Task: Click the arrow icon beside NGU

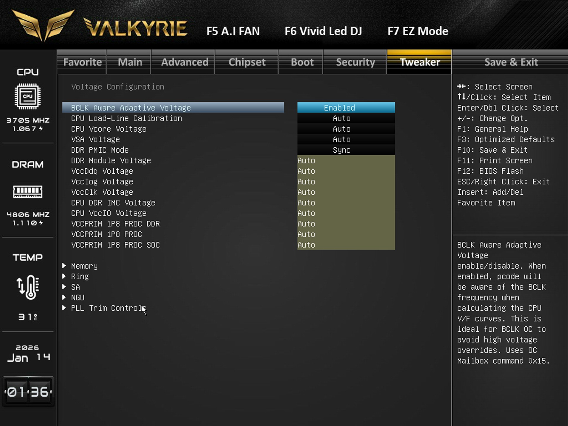Action: (64, 297)
